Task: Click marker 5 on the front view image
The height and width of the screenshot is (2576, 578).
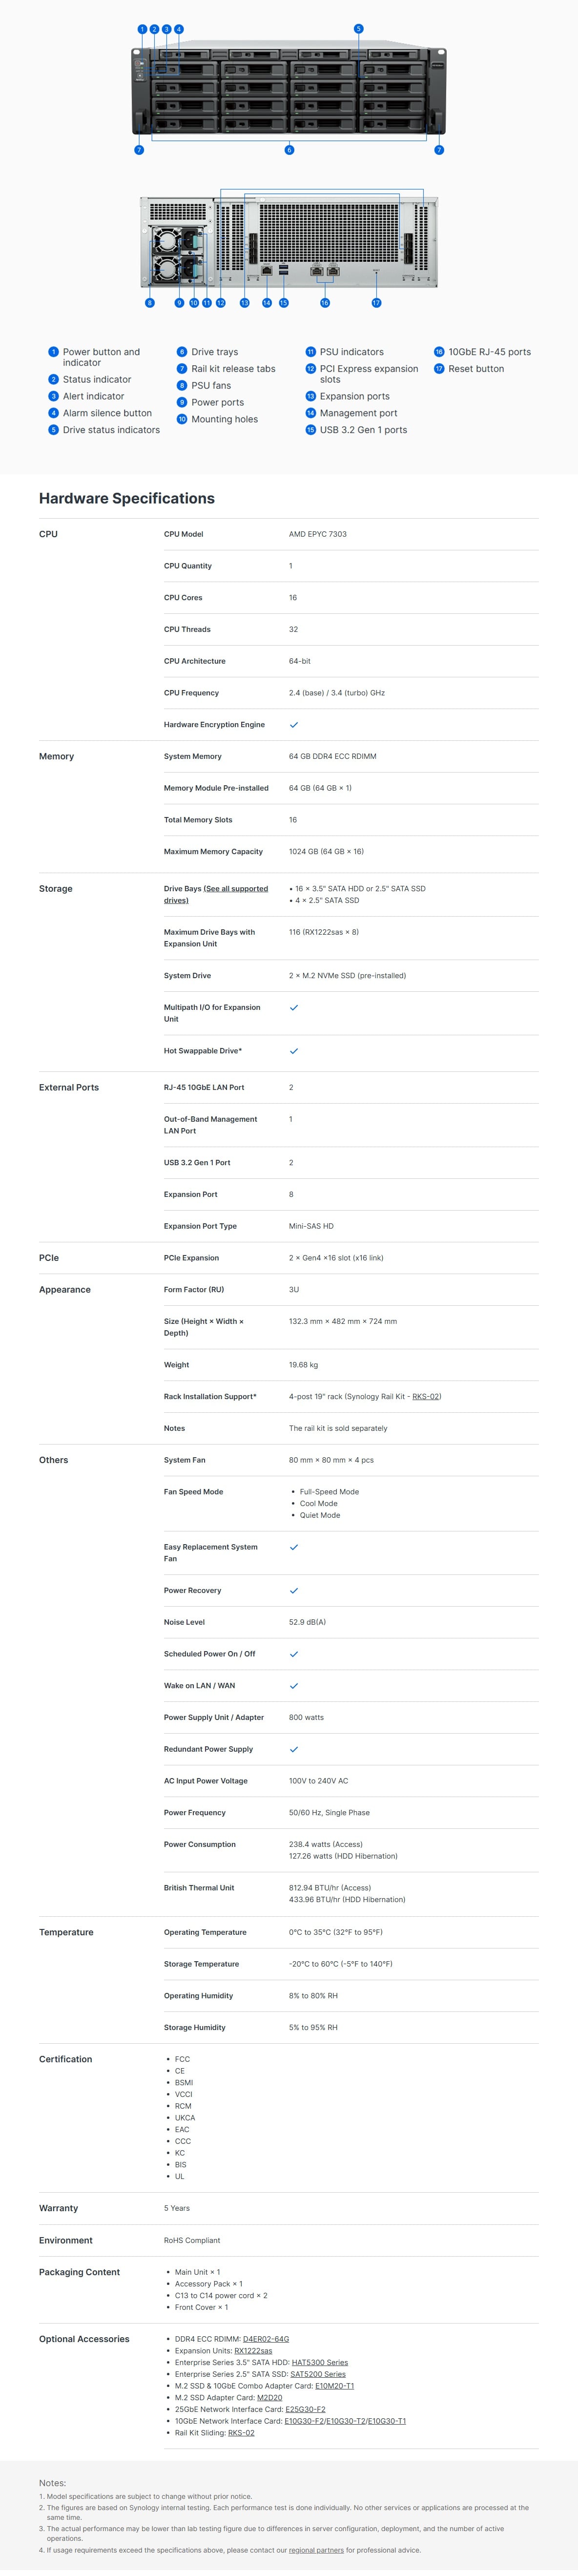Action: [358, 29]
